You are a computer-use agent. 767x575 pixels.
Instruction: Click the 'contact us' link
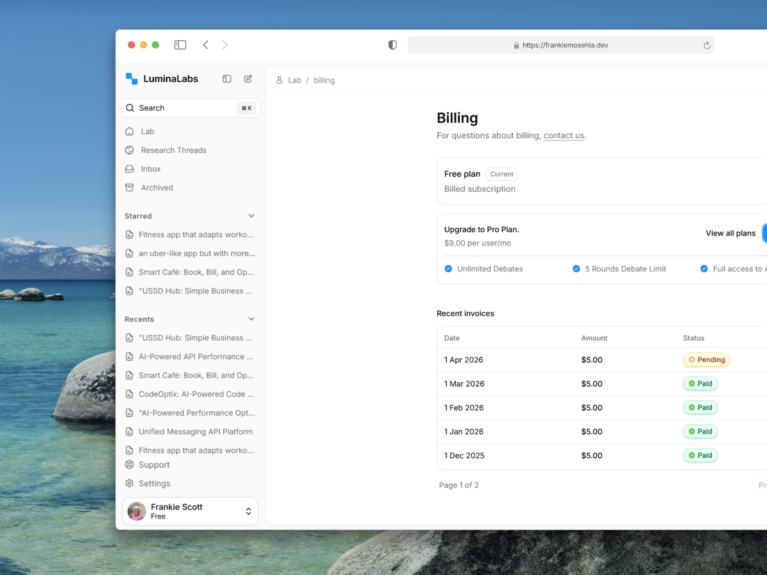(564, 136)
